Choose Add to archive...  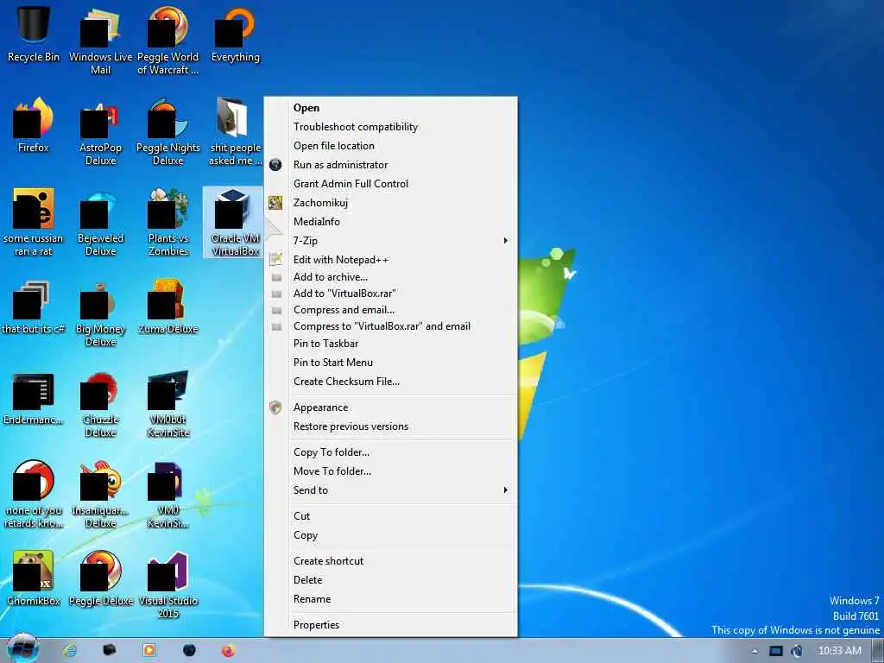[391, 277]
